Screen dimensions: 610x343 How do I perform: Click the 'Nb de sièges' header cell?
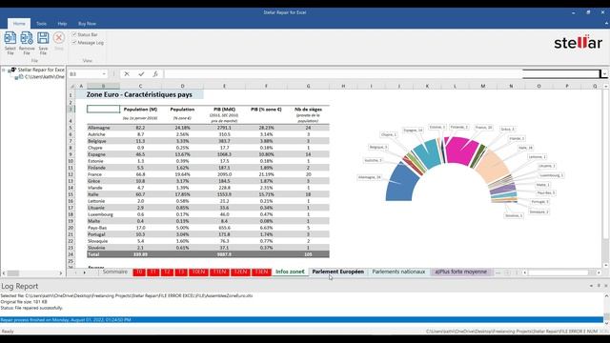click(x=308, y=110)
